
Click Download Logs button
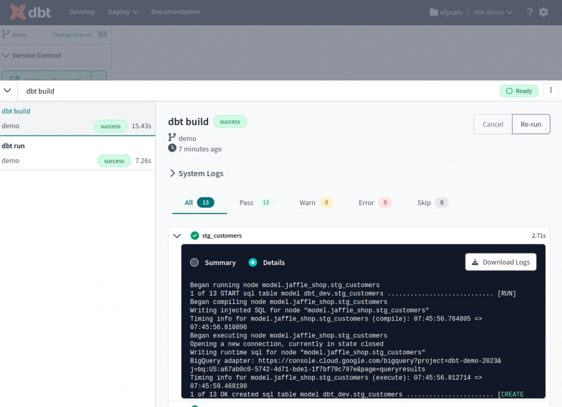(501, 262)
